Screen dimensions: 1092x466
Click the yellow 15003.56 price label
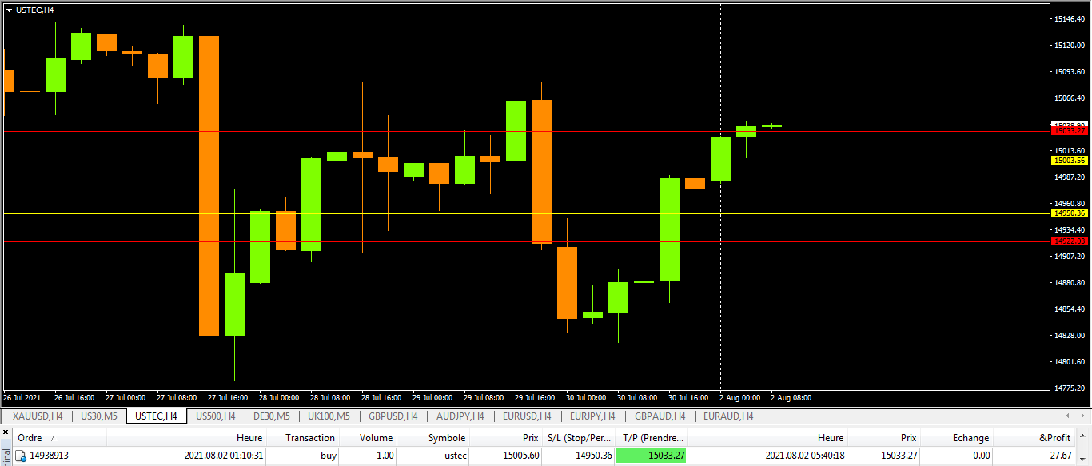(1069, 161)
